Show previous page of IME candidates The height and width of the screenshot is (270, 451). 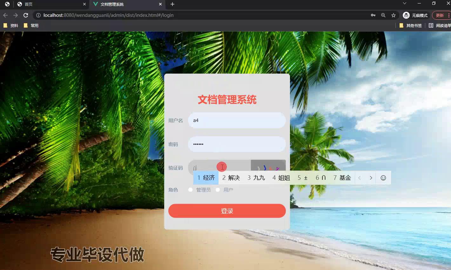click(x=360, y=178)
